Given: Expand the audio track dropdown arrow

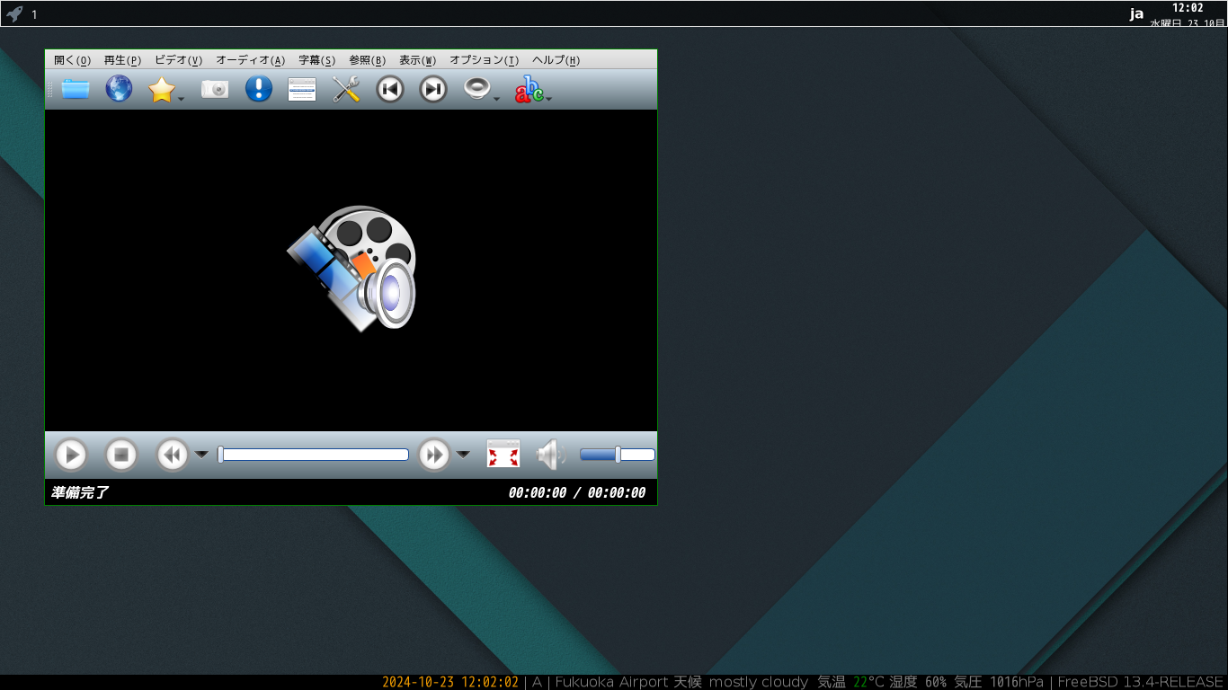Looking at the screenshot, I should [x=496, y=98].
